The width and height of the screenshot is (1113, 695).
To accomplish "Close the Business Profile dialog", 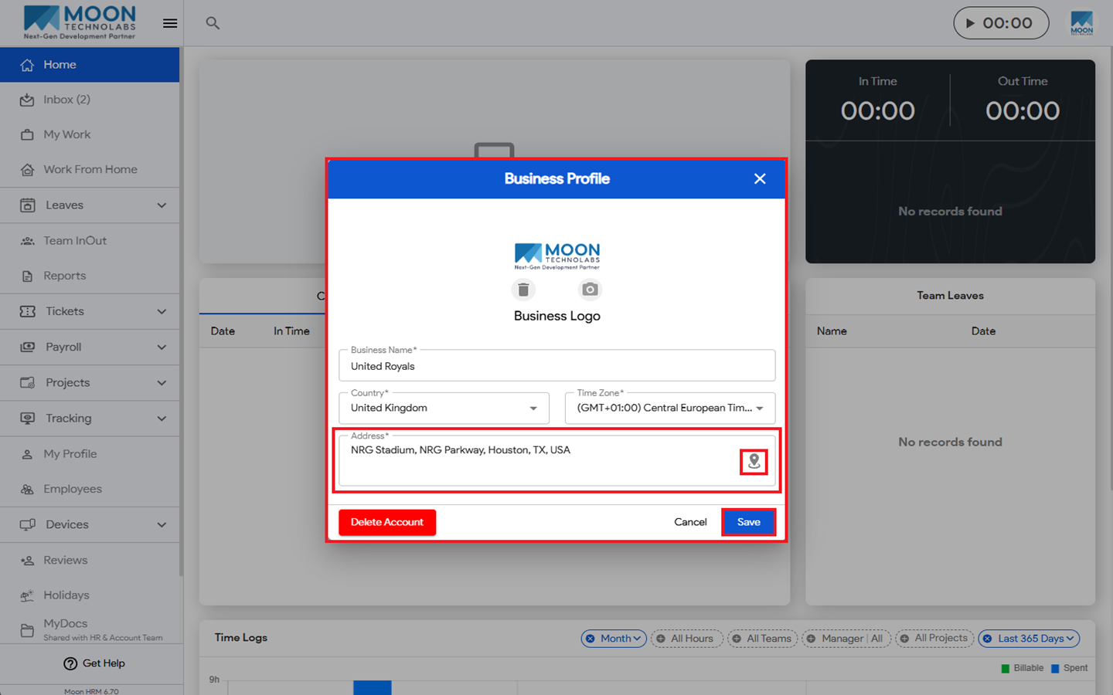I will click(760, 178).
